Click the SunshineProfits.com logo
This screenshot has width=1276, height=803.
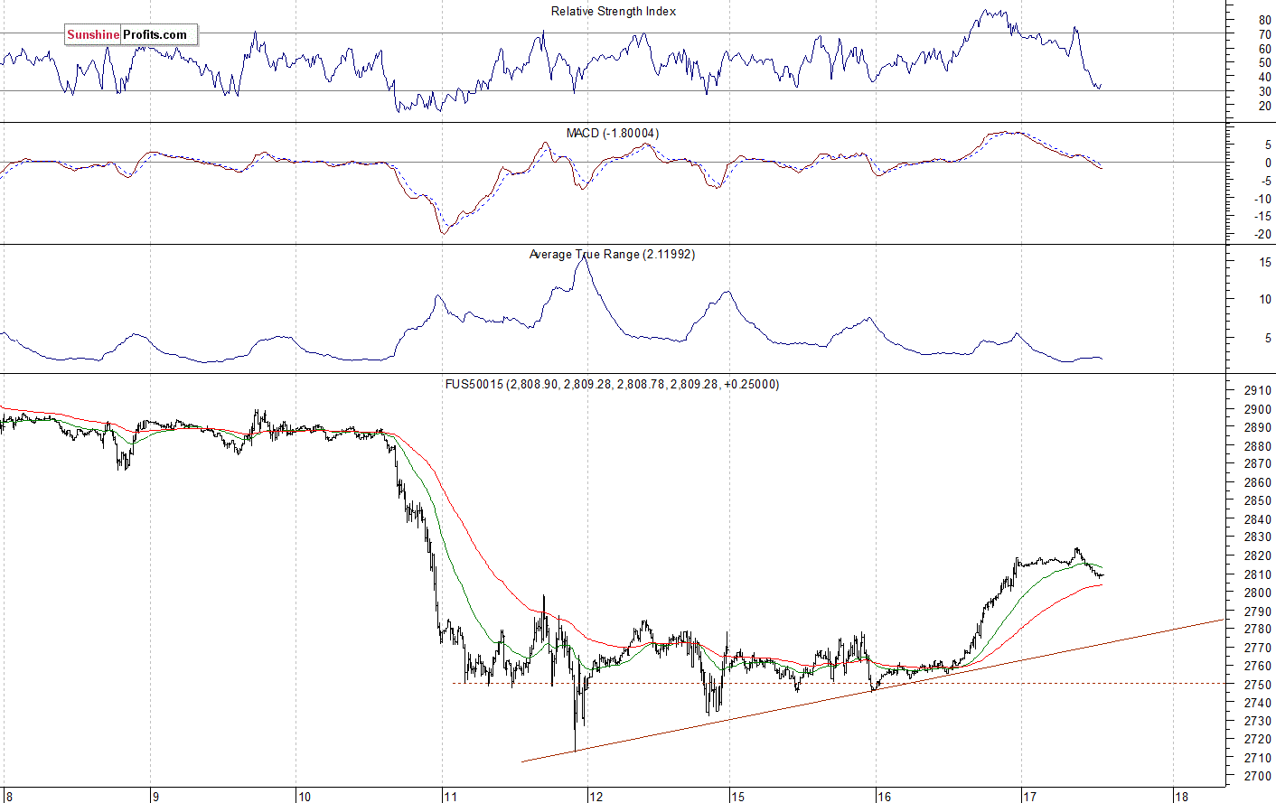click(x=131, y=35)
